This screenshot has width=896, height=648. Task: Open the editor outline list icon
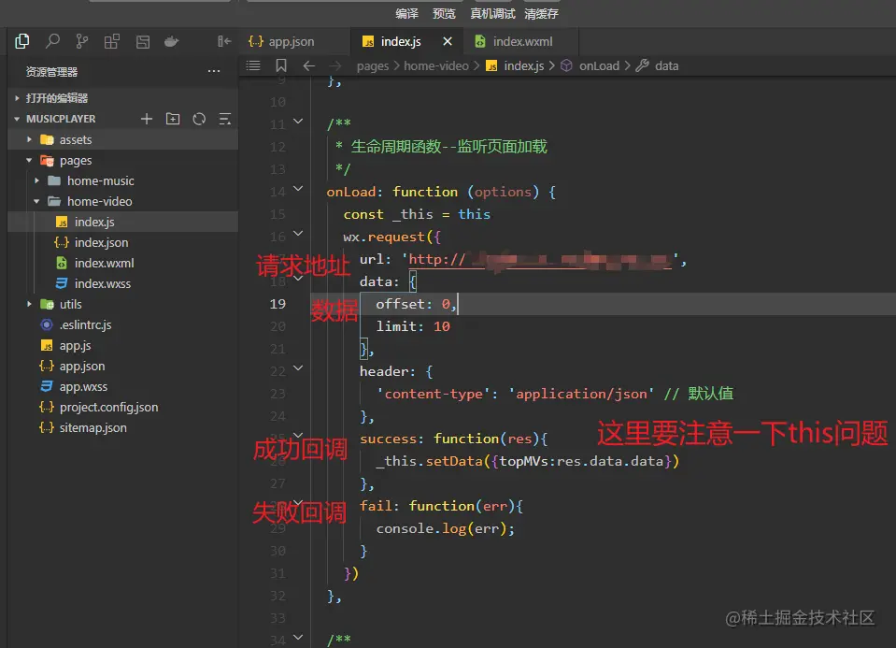point(251,65)
